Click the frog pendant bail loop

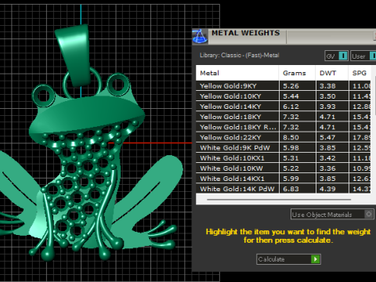[75, 55]
